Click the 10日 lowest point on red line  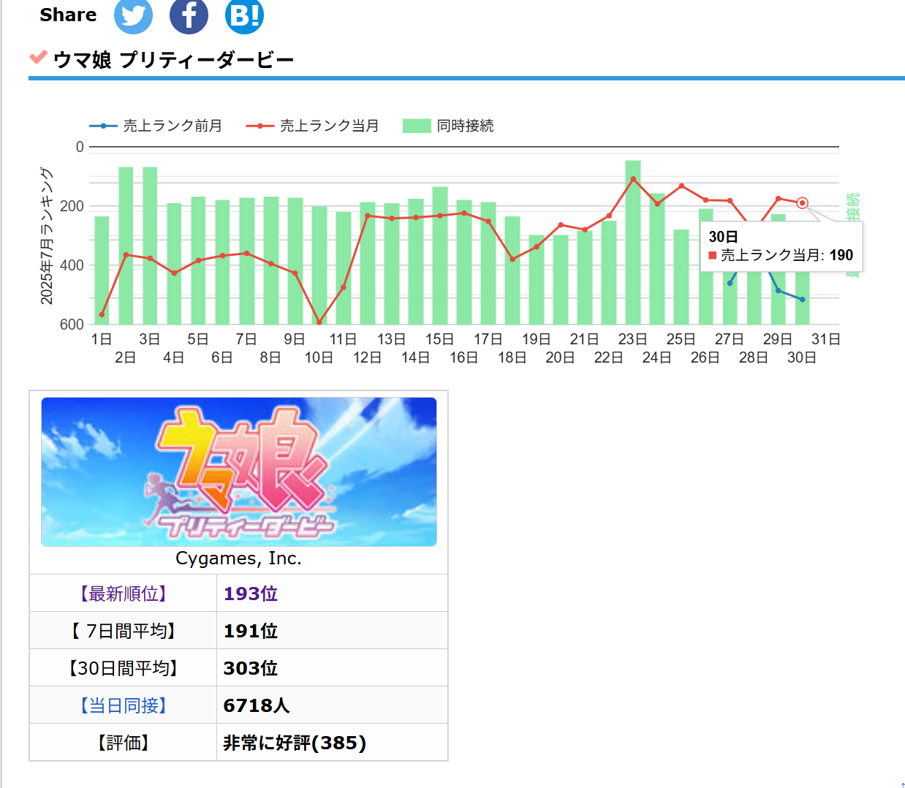(319, 322)
